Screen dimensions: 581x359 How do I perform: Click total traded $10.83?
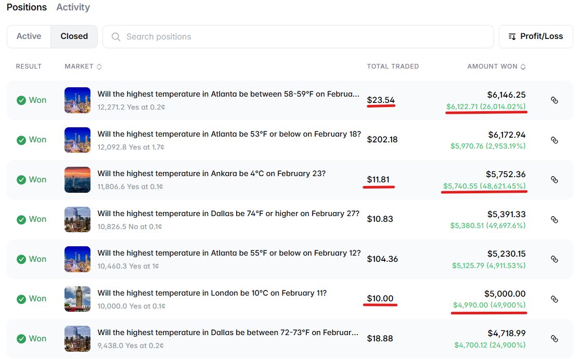(x=380, y=219)
